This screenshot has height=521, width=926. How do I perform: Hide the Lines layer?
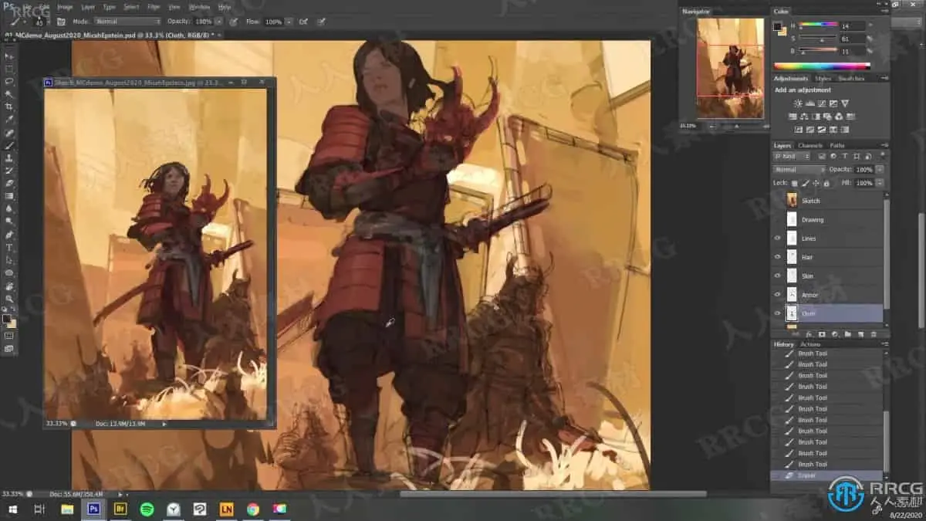pos(778,238)
